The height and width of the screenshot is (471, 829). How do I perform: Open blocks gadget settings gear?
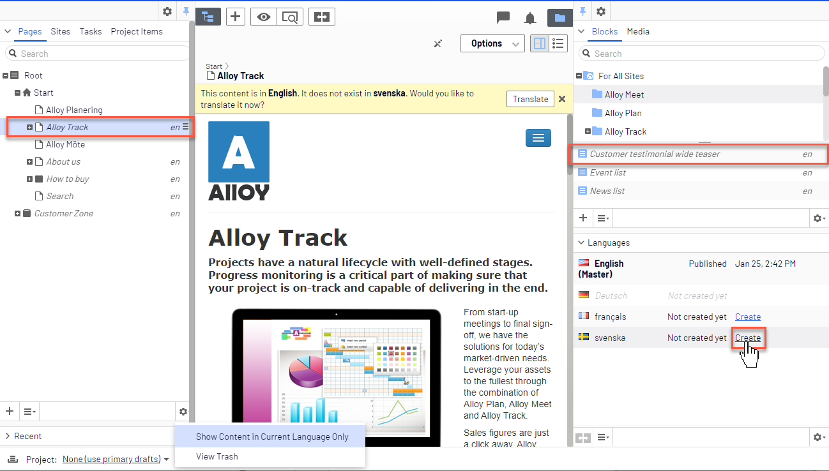[x=818, y=218]
